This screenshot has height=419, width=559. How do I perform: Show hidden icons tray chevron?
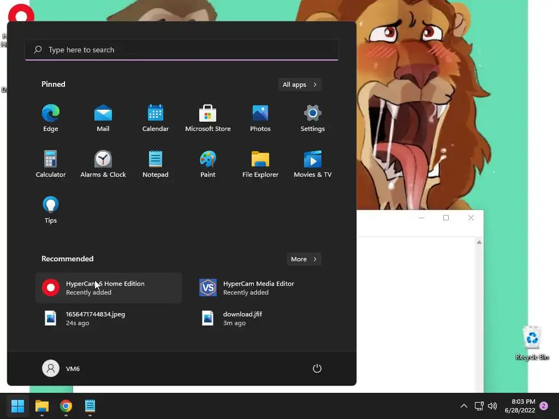coord(464,406)
